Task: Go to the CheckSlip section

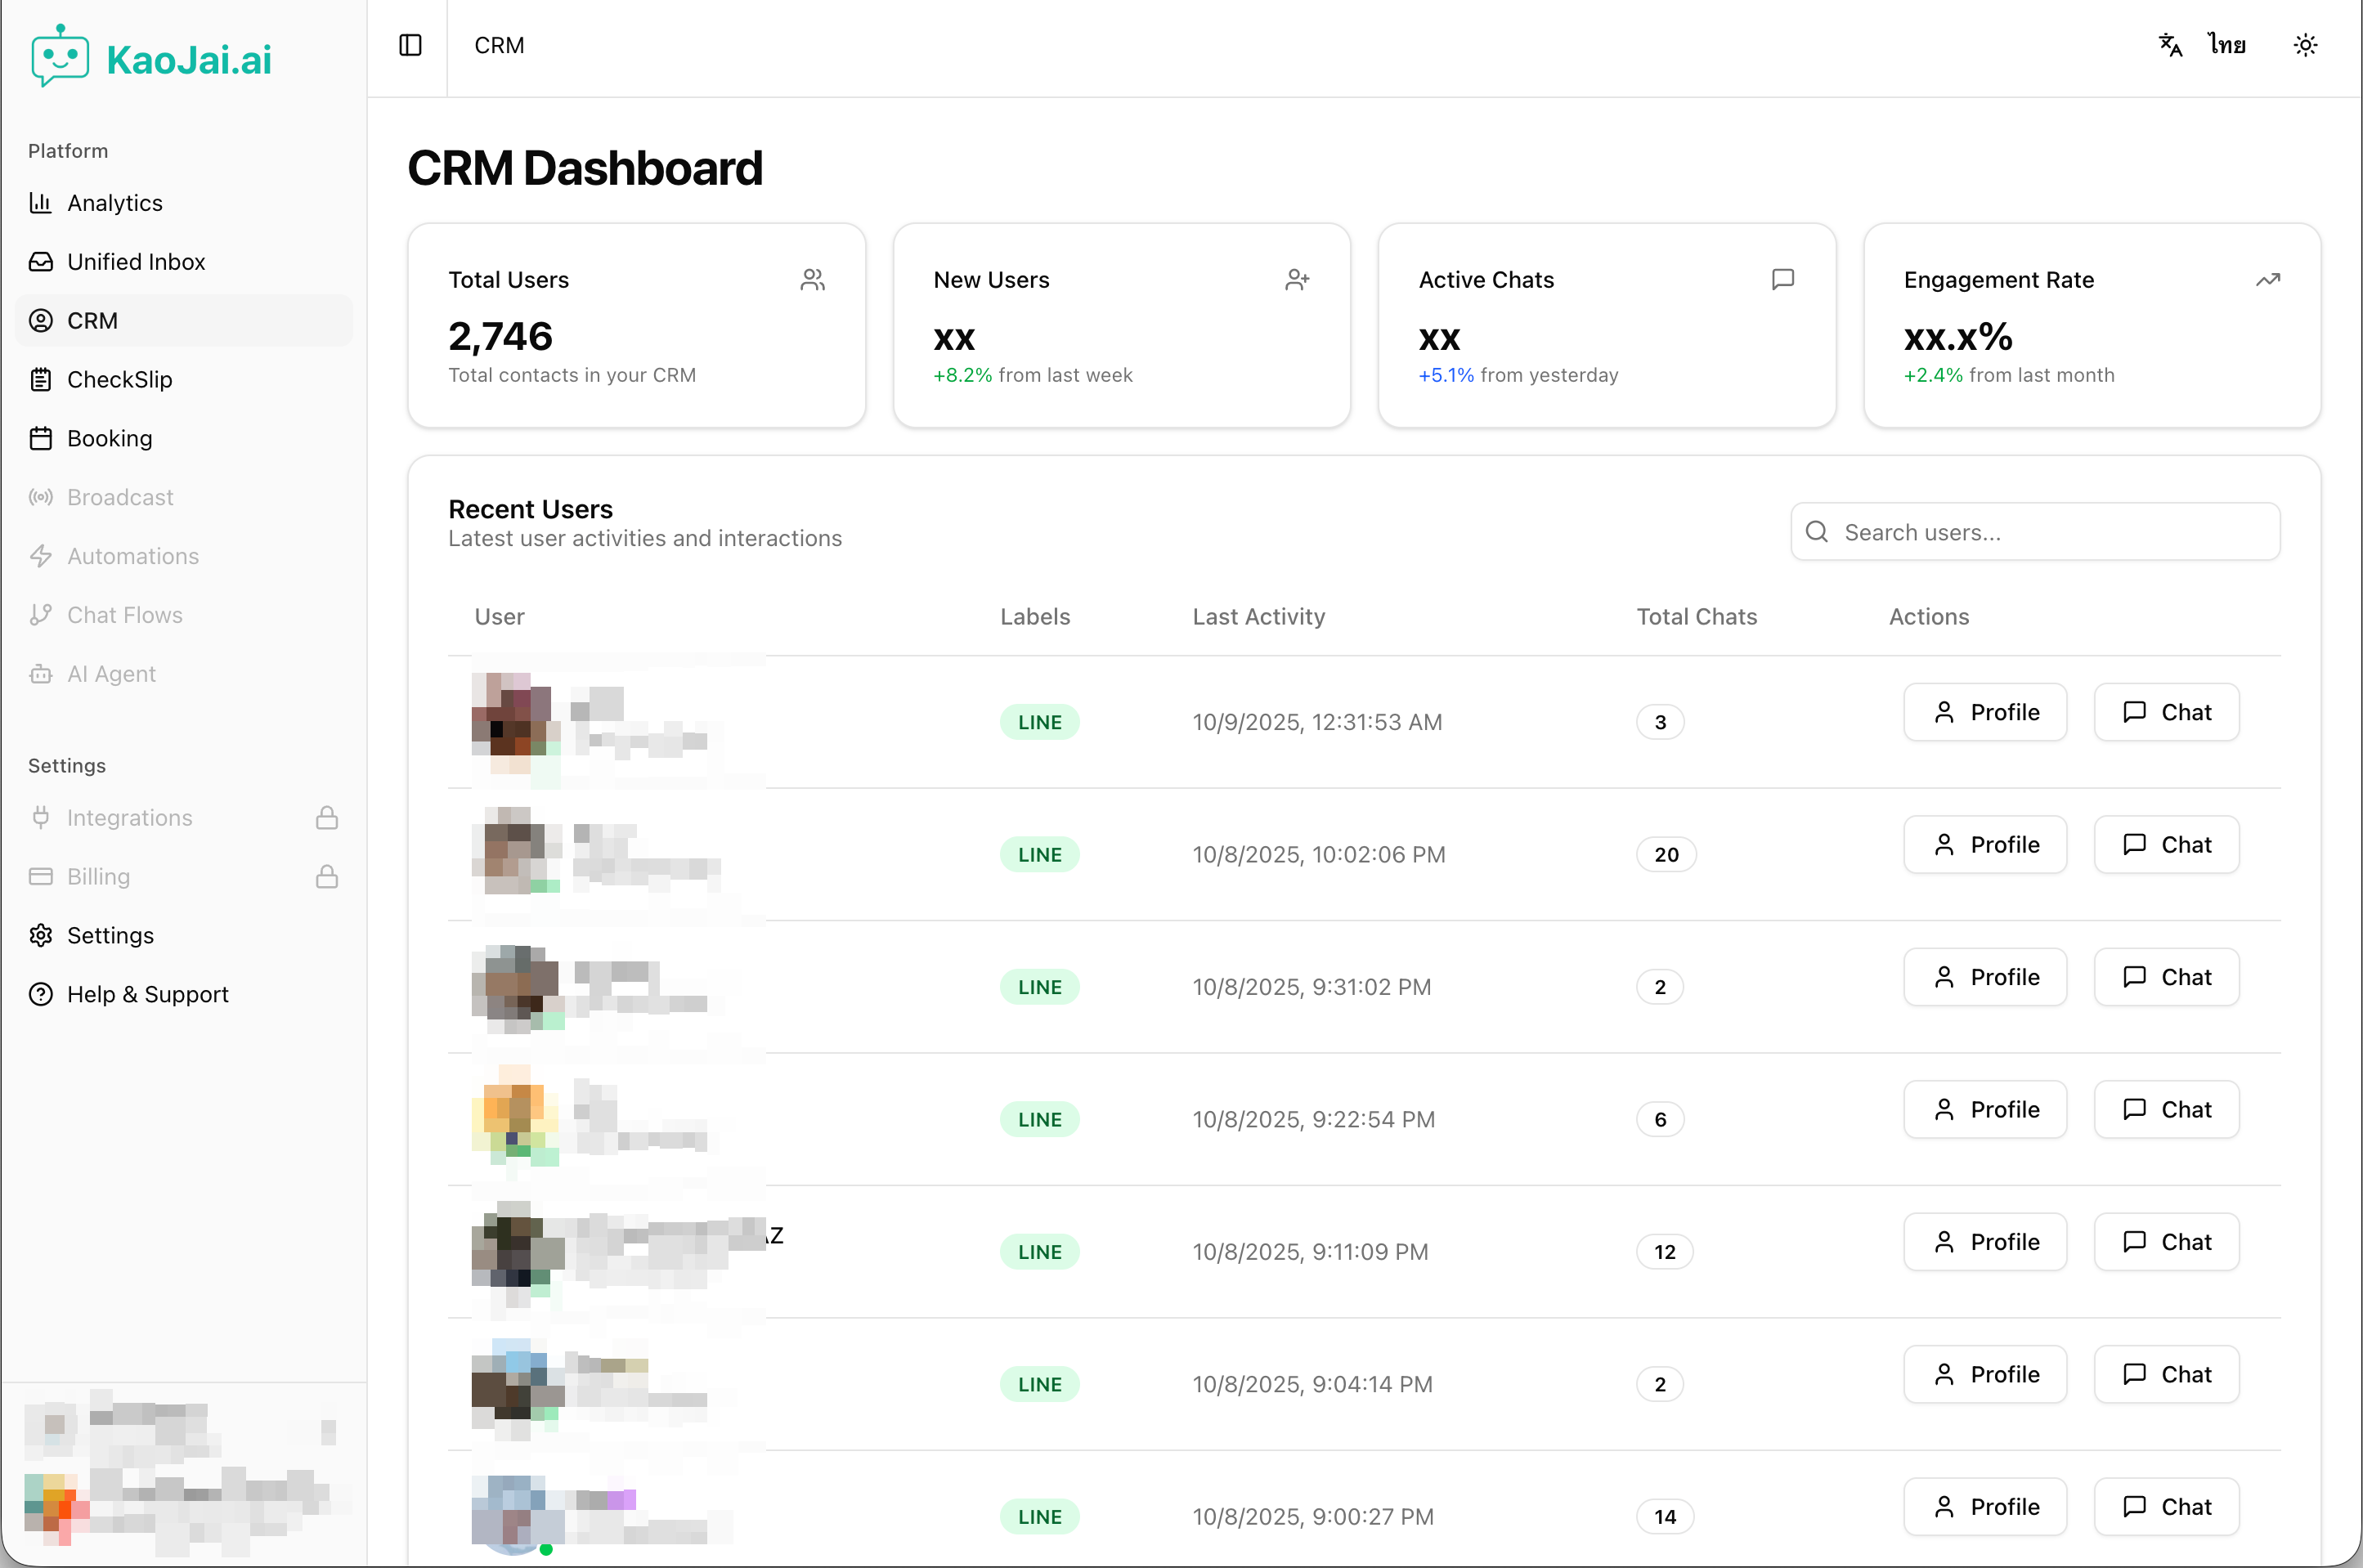Action: pos(119,380)
